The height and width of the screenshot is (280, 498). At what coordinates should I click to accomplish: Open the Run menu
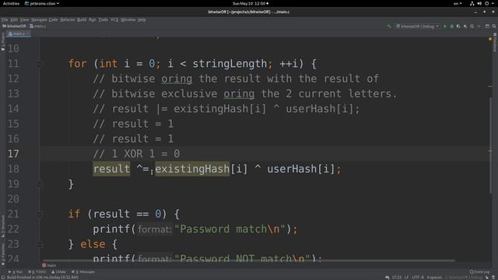tap(92, 19)
